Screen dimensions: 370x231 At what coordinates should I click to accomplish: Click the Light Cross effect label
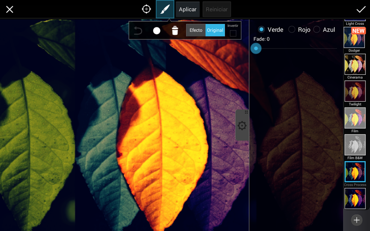coord(355,24)
